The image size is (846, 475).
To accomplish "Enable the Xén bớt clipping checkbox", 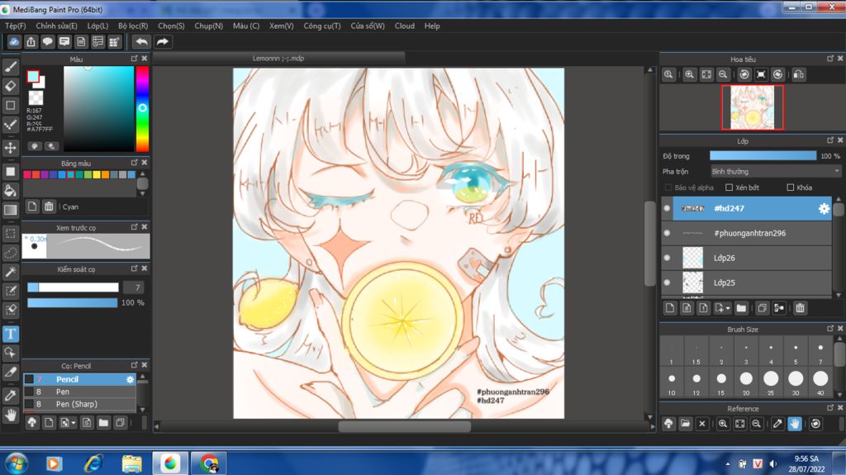I will click(x=729, y=188).
